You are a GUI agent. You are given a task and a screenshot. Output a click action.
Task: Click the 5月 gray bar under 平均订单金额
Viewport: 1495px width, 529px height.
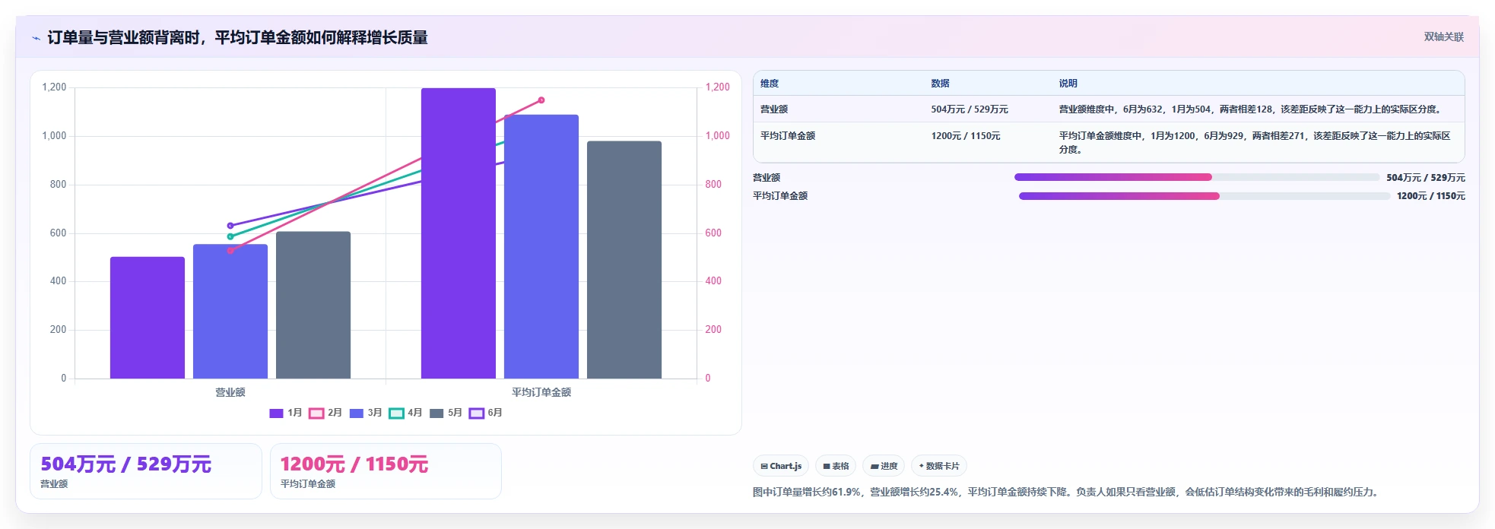(624, 260)
